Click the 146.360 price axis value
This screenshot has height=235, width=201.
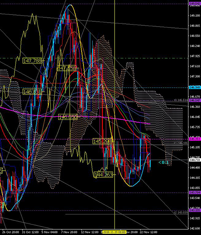tap(195, 107)
